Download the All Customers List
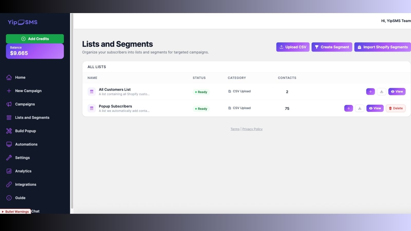 click(381, 92)
